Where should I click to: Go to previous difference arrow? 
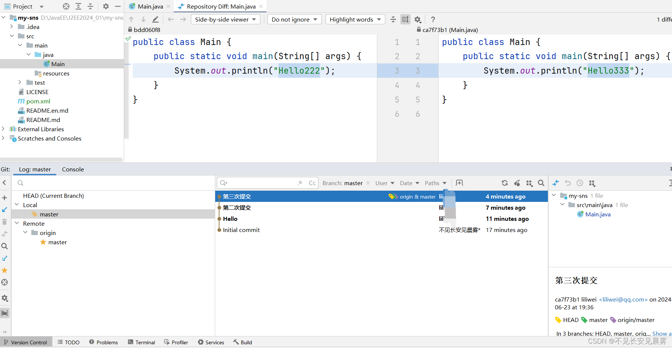tap(131, 19)
